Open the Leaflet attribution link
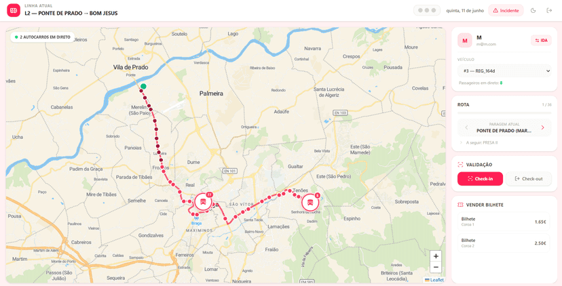 [x=437, y=280]
